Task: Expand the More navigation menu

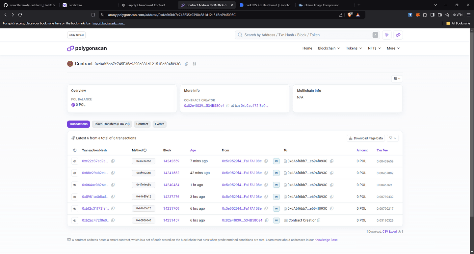Action: pyautogui.click(x=393, y=48)
